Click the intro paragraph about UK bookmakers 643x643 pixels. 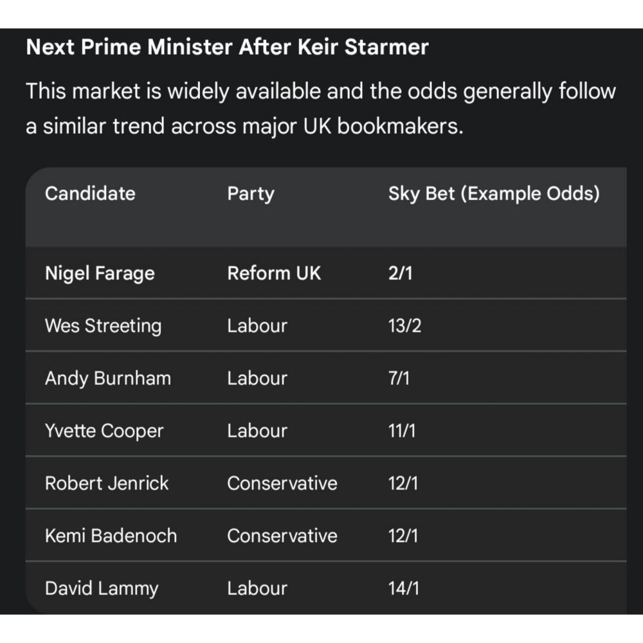320,109
